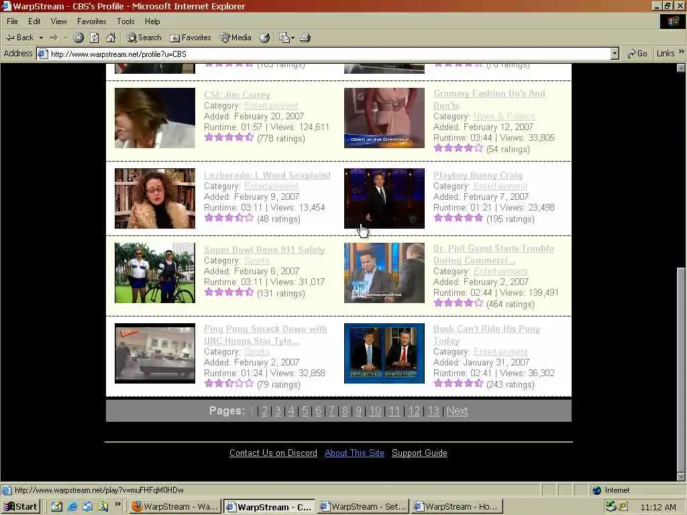Go to page 2 of results
The height and width of the screenshot is (515, 687).
264,411
